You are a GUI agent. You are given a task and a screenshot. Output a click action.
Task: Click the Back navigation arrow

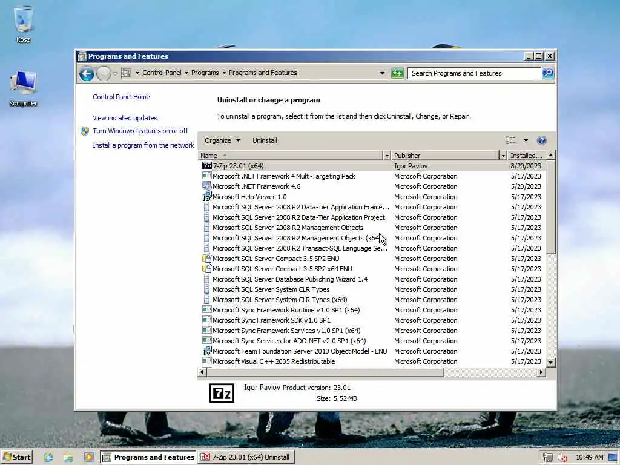tap(87, 73)
